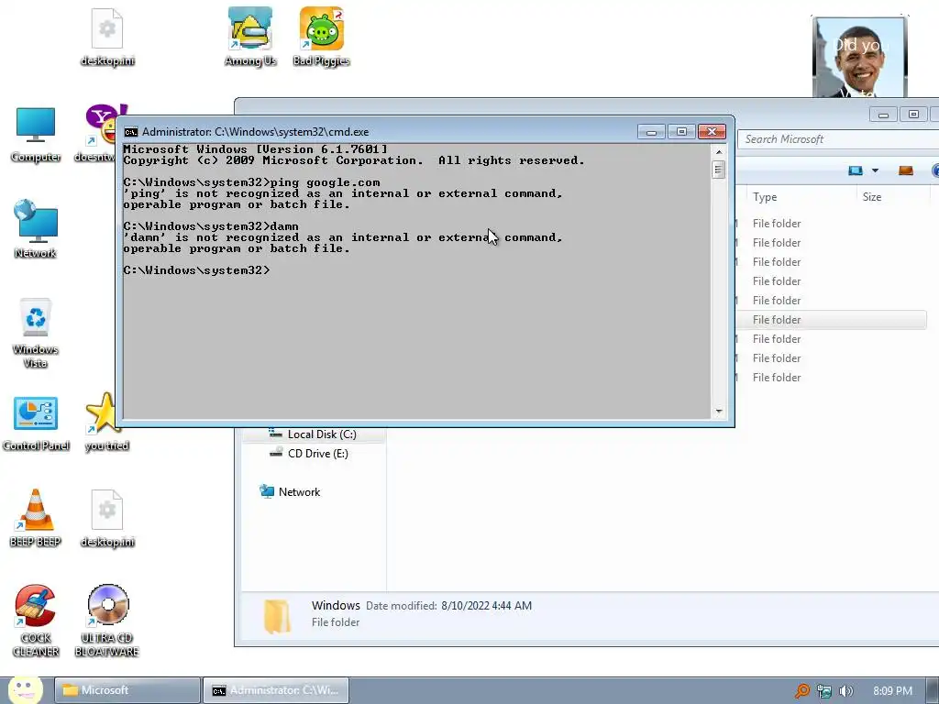Open the smiley Start button
This screenshot has height=704, width=939.
(26, 689)
